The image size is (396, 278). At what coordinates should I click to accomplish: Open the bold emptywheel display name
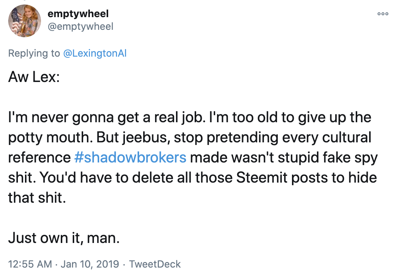point(78,14)
